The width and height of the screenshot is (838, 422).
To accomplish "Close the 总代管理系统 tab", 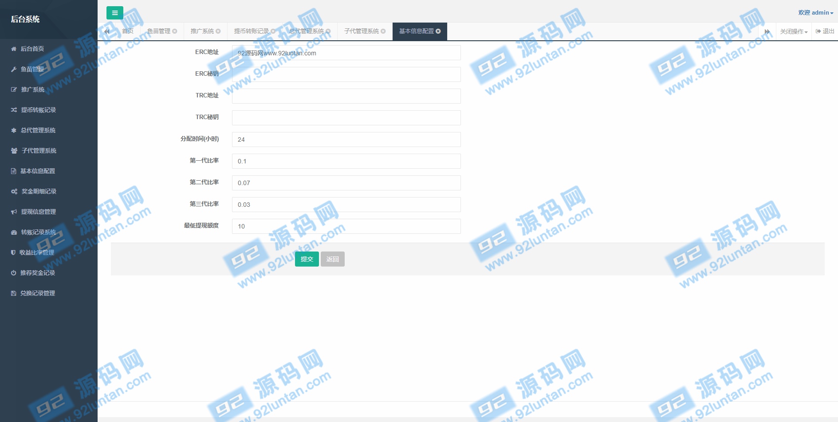I will point(328,31).
